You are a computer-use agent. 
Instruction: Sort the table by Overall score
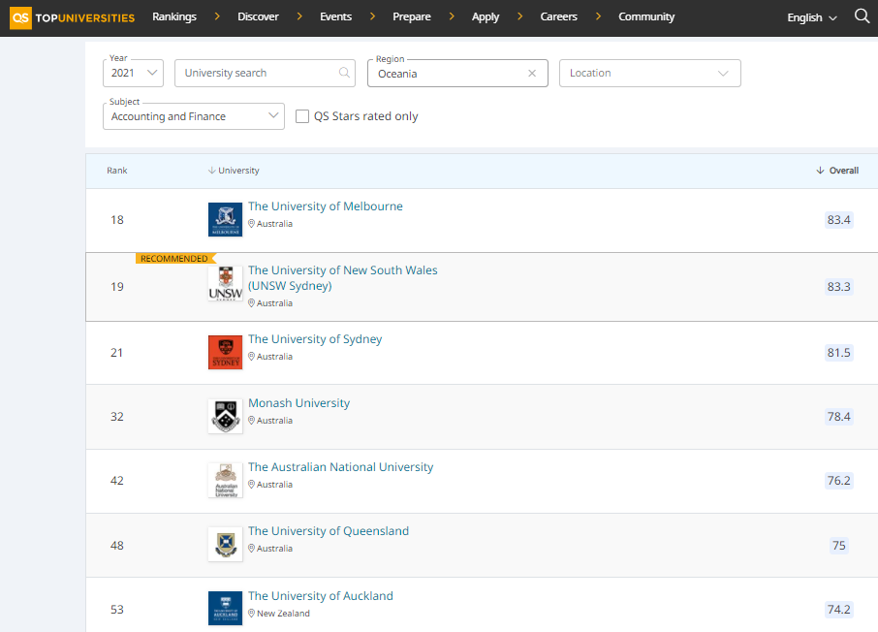pyautogui.click(x=838, y=171)
